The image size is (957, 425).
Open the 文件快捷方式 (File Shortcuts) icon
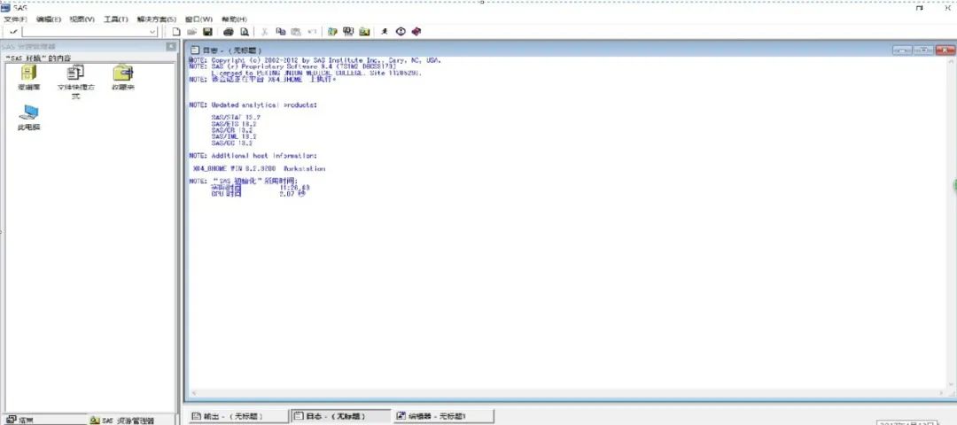coord(75,74)
